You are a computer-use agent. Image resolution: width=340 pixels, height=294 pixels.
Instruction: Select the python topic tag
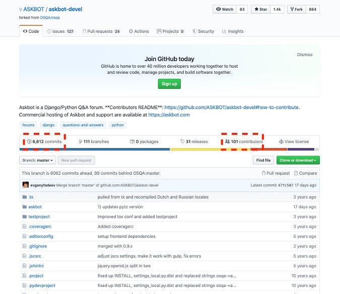click(x=118, y=125)
